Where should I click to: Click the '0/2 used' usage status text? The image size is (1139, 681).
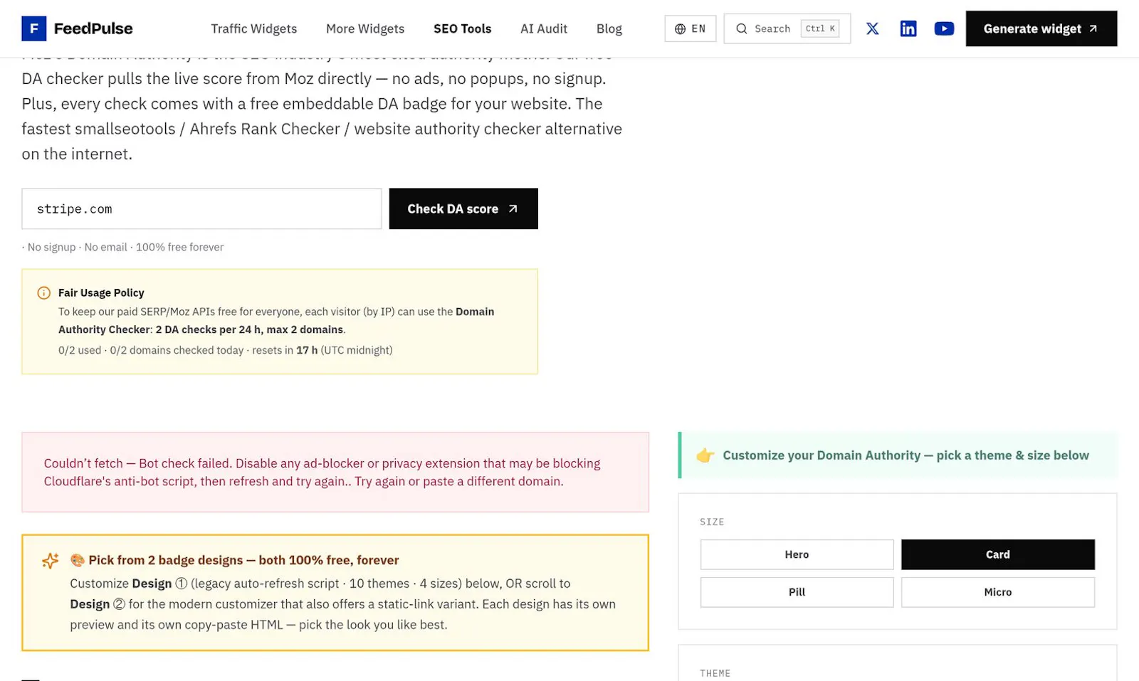coord(225,350)
